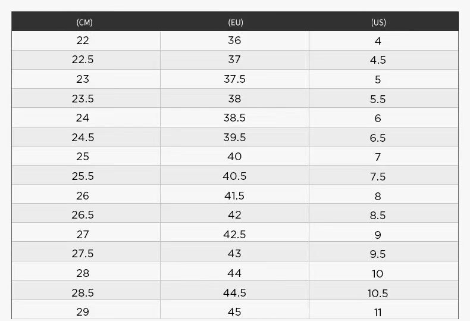Image resolution: width=470 pixels, height=321 pixels.
Task: Click US size 6 cell
Action: (378, 119)
